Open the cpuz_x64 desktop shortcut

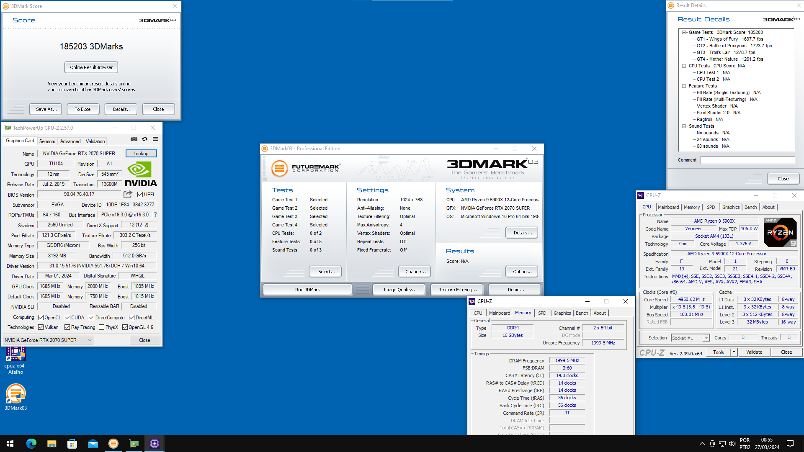point(16,360)
